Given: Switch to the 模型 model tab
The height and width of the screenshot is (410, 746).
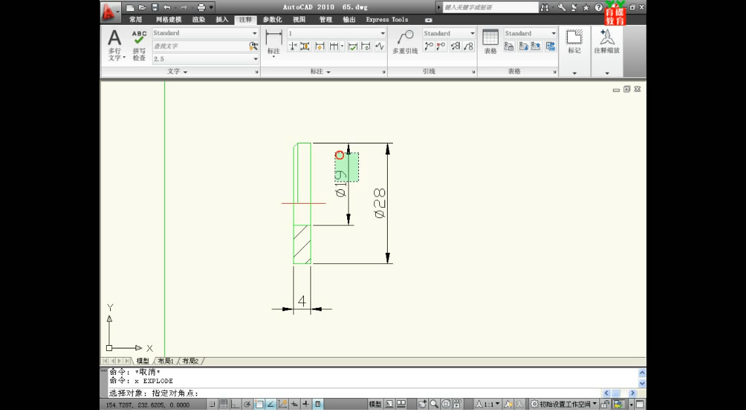Looking at the screenshot, I should tap(142, 361).
